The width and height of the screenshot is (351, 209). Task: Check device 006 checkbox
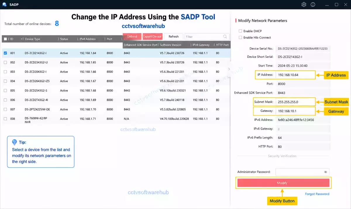(x=5, y=100)
